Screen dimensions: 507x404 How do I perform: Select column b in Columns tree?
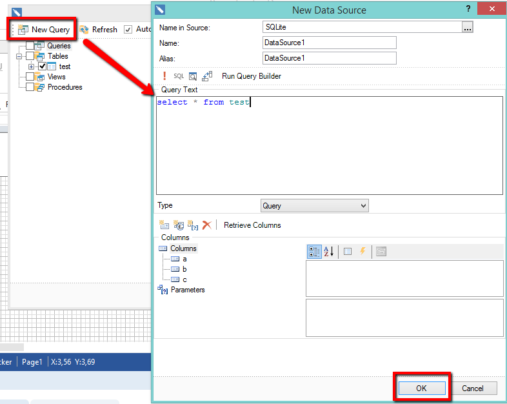(x=184, y=269)
